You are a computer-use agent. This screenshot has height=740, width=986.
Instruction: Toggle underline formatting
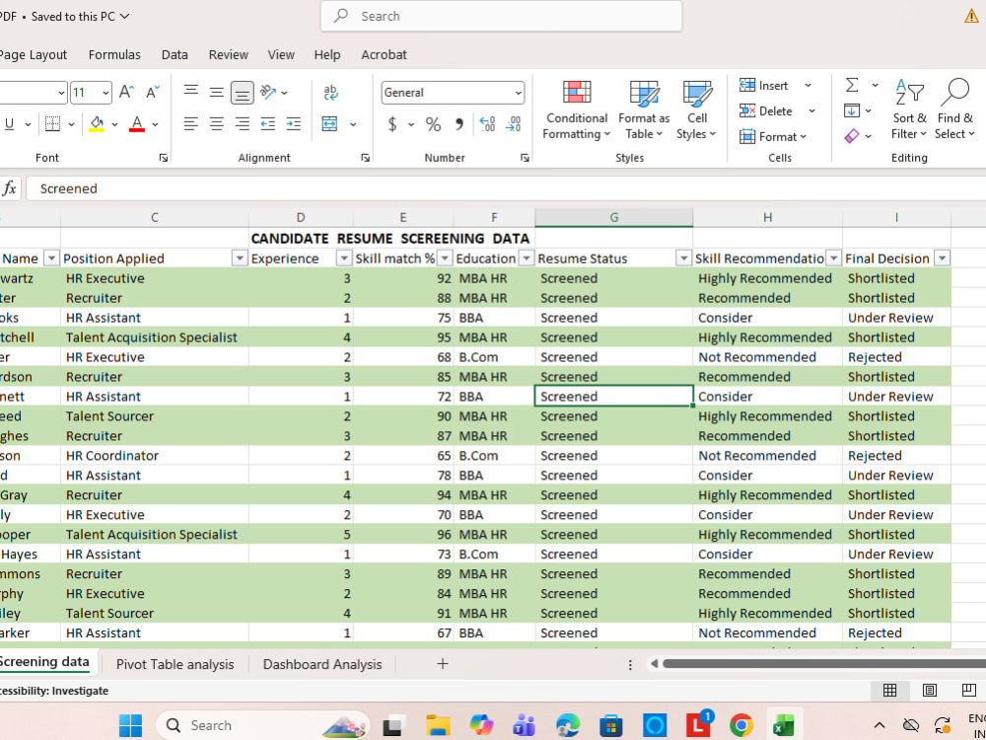click(9, 124)
